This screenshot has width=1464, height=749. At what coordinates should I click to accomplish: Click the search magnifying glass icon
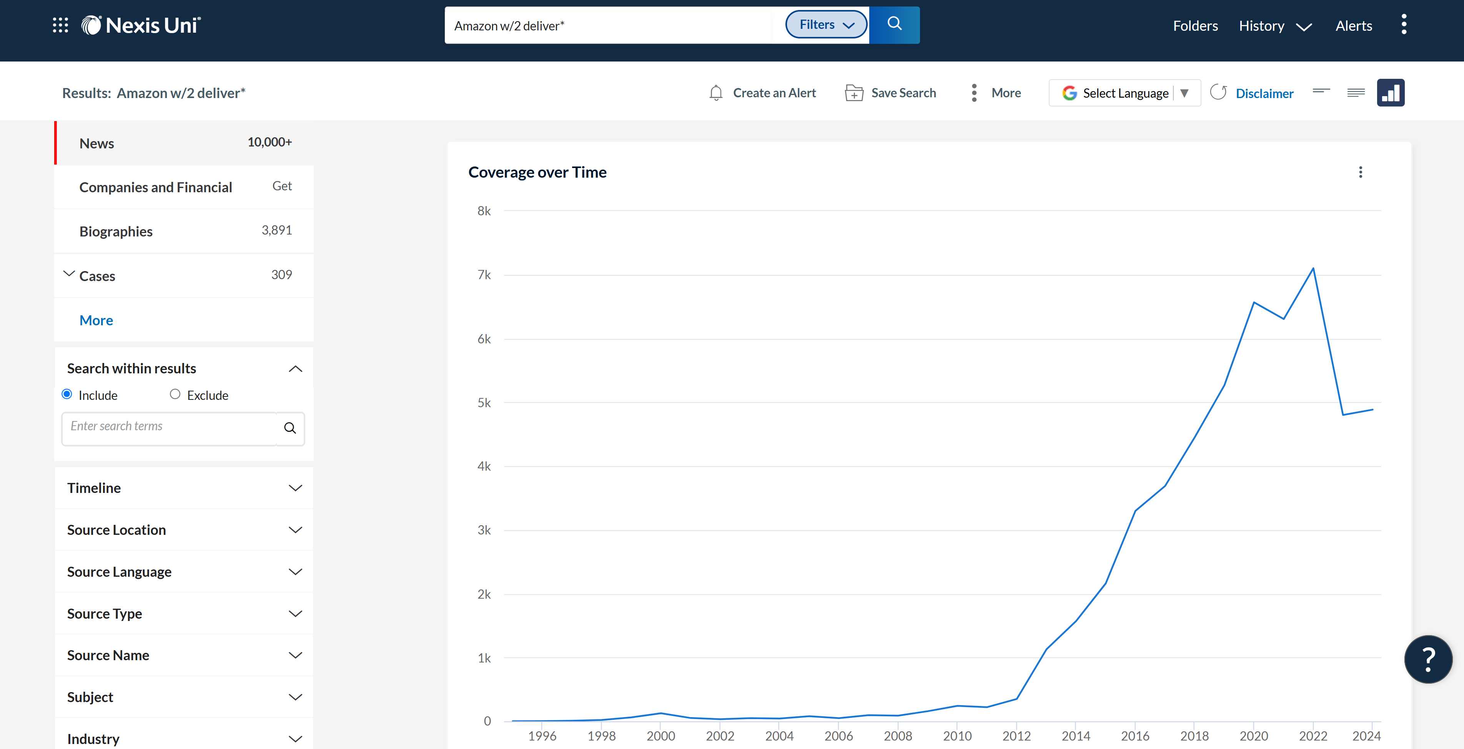(x=893, y=24)
